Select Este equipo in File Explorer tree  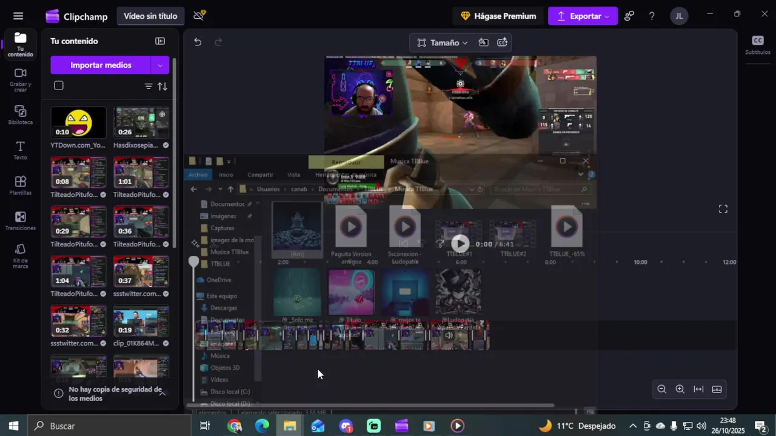(221, 296)
